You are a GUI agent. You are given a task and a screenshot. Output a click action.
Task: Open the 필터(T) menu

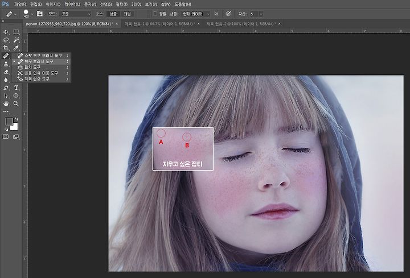(122, 5)
